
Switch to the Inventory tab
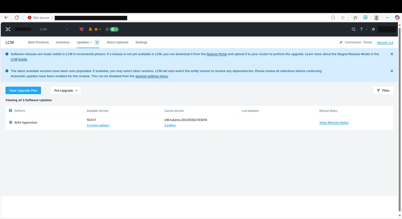[x=63, y=42]
